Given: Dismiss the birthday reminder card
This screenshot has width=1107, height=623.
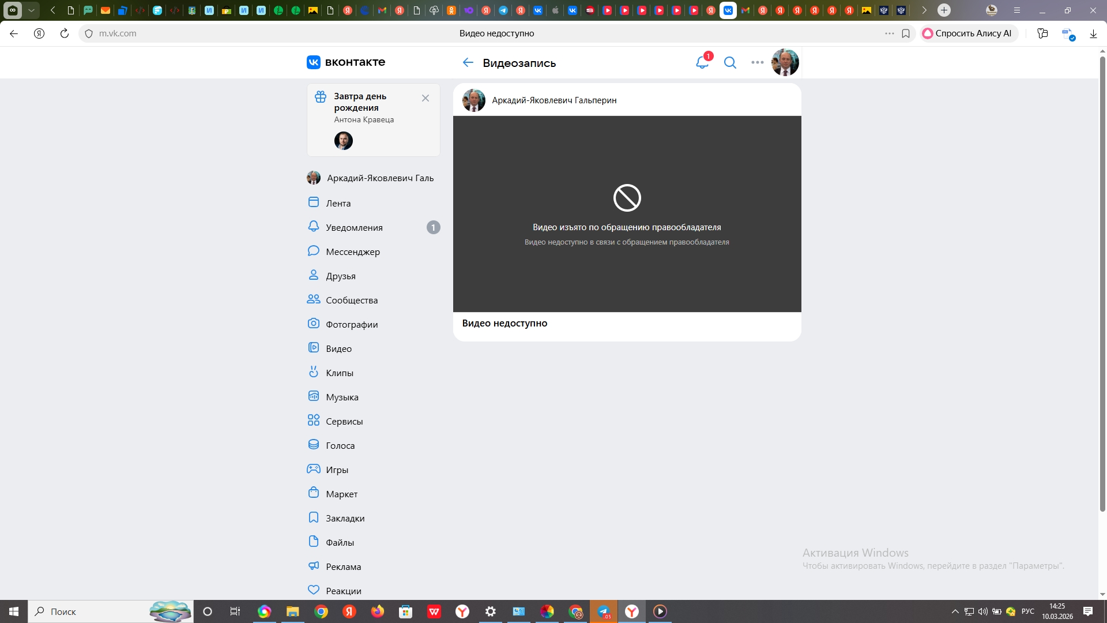Looking at the screenshot, I should tap(426, 98).
